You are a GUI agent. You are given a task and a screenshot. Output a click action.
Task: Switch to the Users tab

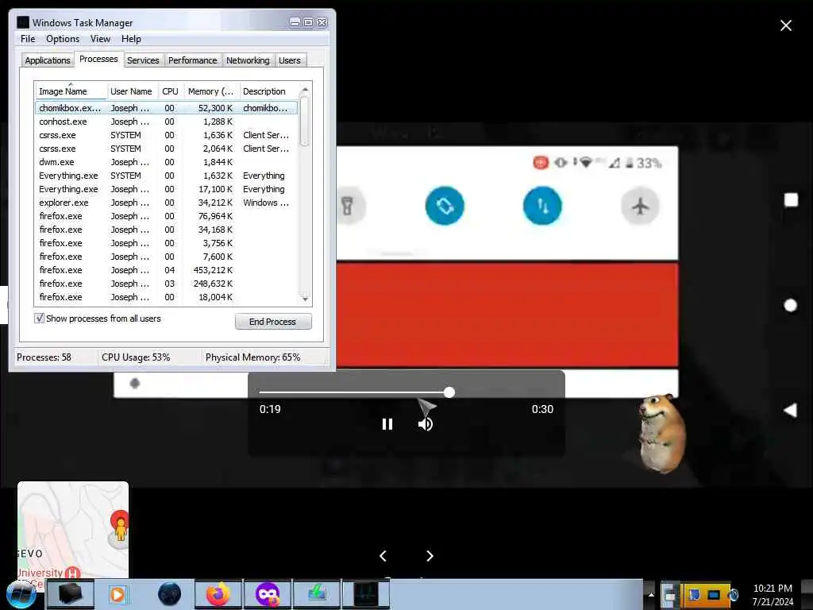pyautogui.click(x=290, y=60)
